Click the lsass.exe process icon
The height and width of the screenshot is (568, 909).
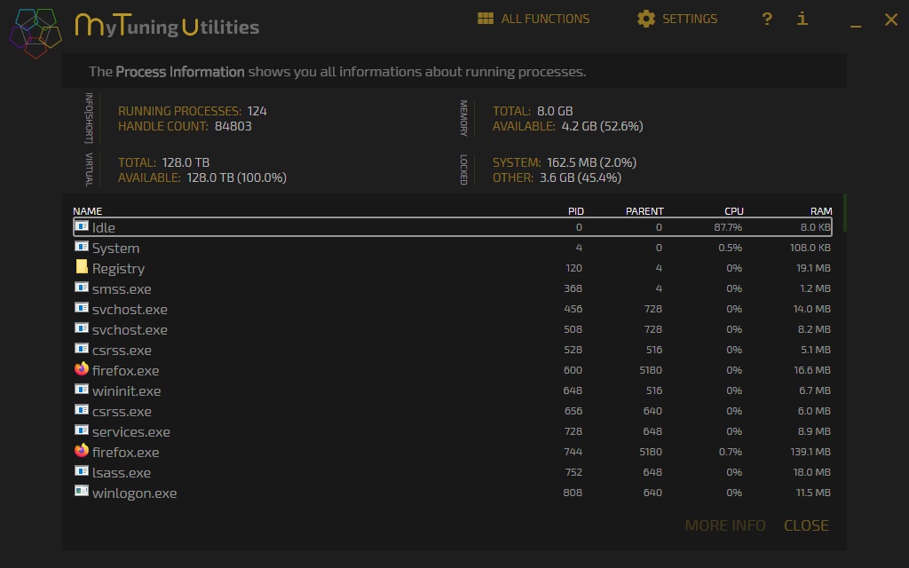coord(82,470)
